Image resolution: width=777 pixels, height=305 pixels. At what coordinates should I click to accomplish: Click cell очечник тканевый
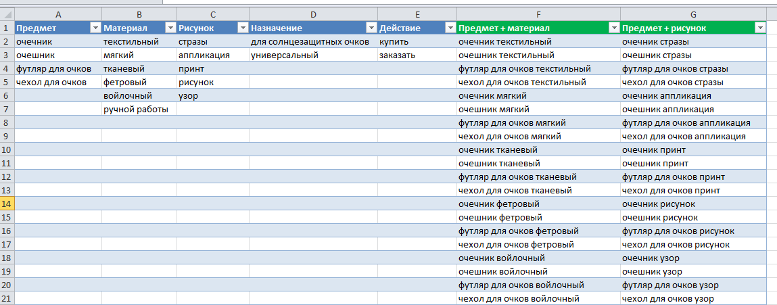point(538,149)
